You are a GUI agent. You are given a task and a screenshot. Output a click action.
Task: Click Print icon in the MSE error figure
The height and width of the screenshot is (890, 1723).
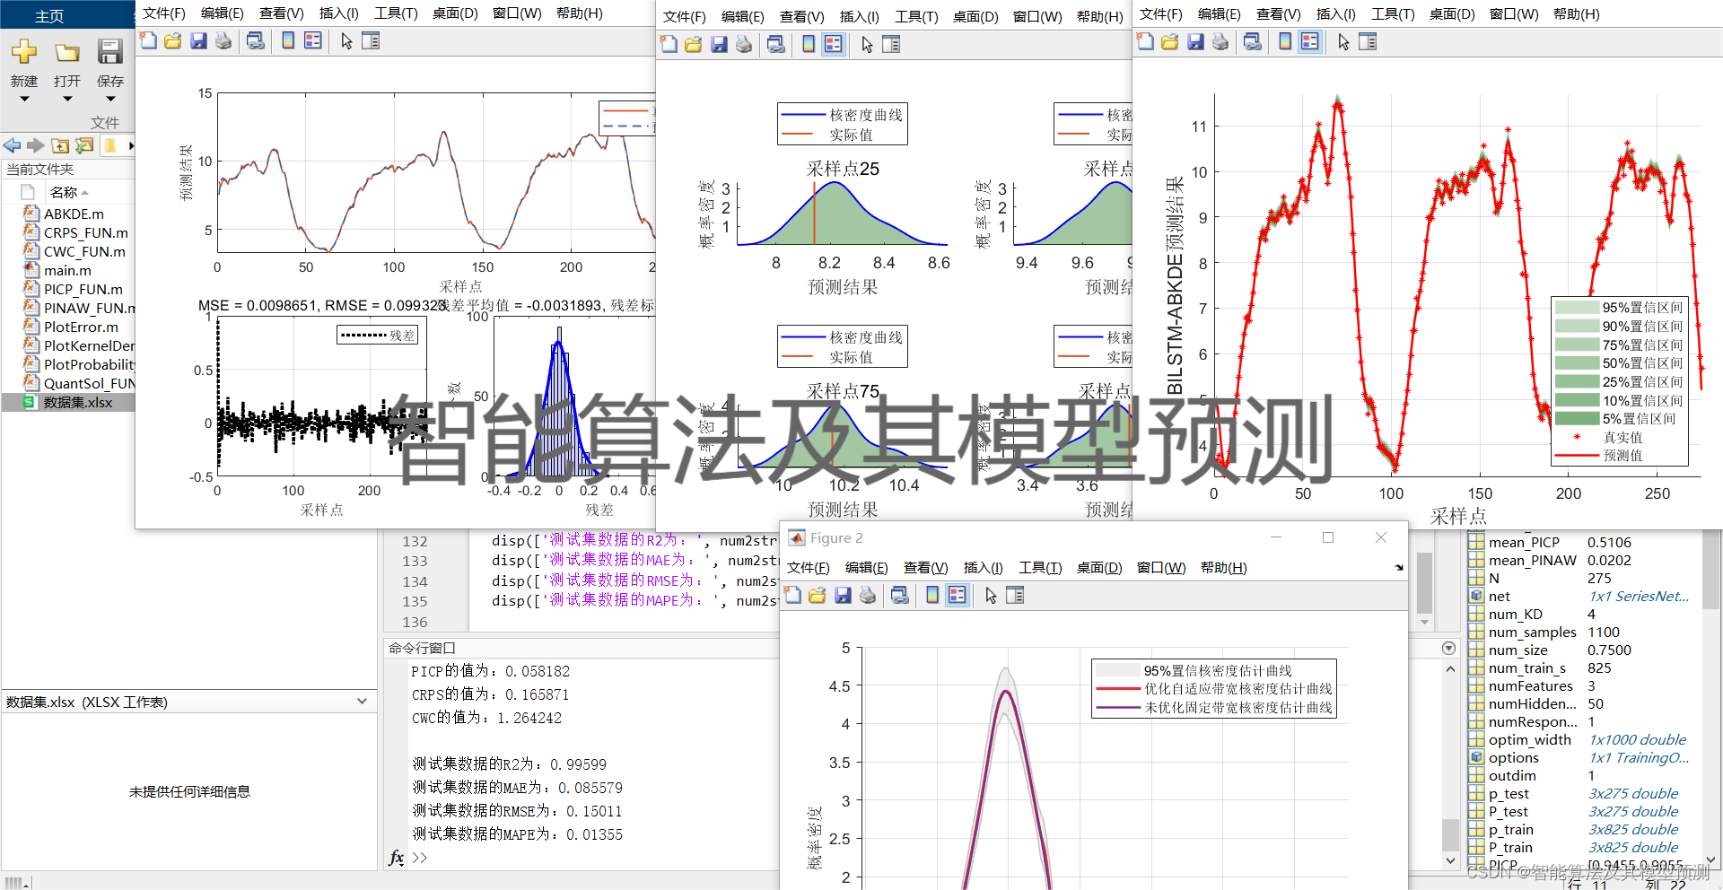tap(223, 40)
